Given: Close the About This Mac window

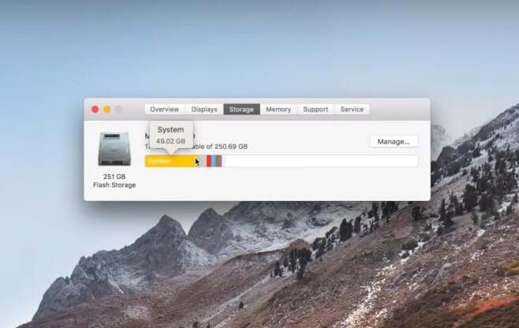Looking at the screenshot, I should (x=95, y=110).
